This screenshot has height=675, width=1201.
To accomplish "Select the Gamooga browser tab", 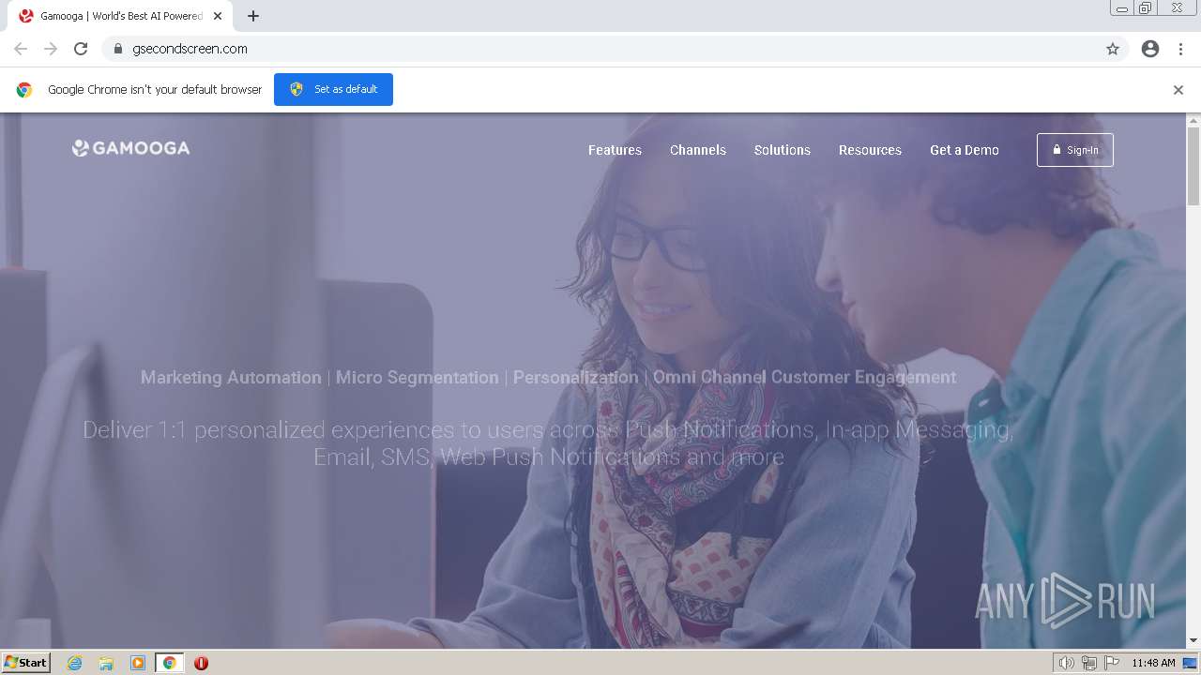I will point(122,16).
